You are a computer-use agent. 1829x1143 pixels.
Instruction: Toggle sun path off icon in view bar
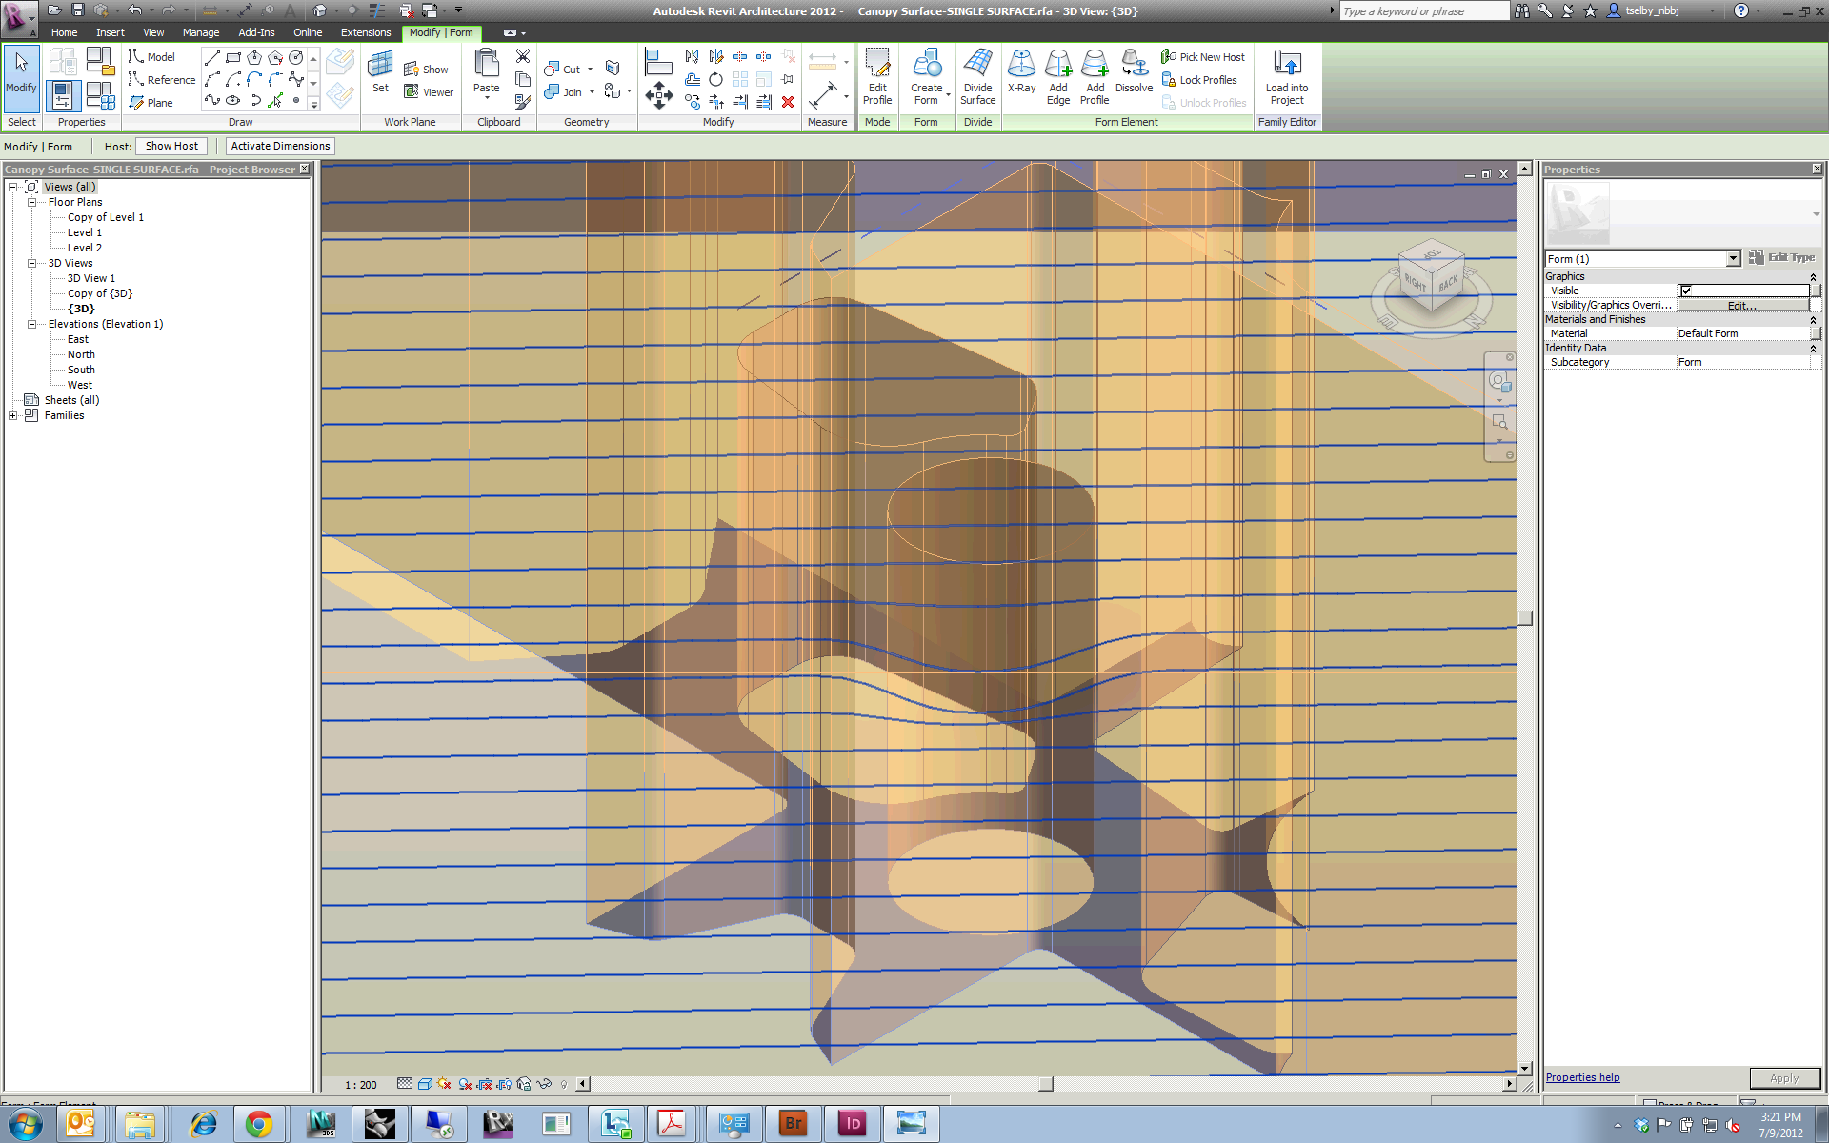[x=444, y=1084]
